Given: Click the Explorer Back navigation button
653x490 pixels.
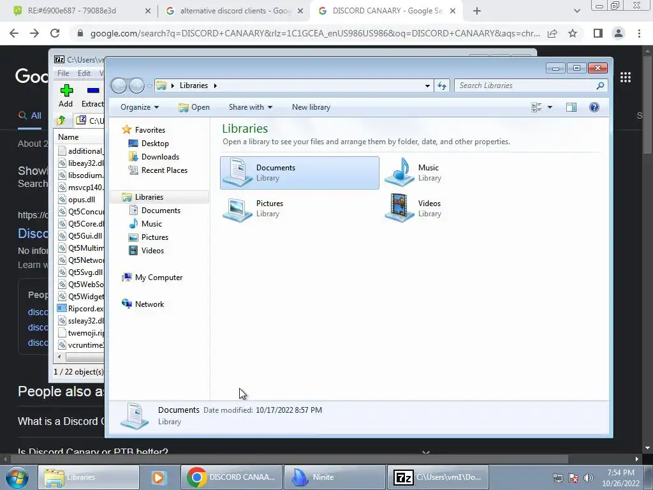Looking at the screenshot, I should (119, 85).
